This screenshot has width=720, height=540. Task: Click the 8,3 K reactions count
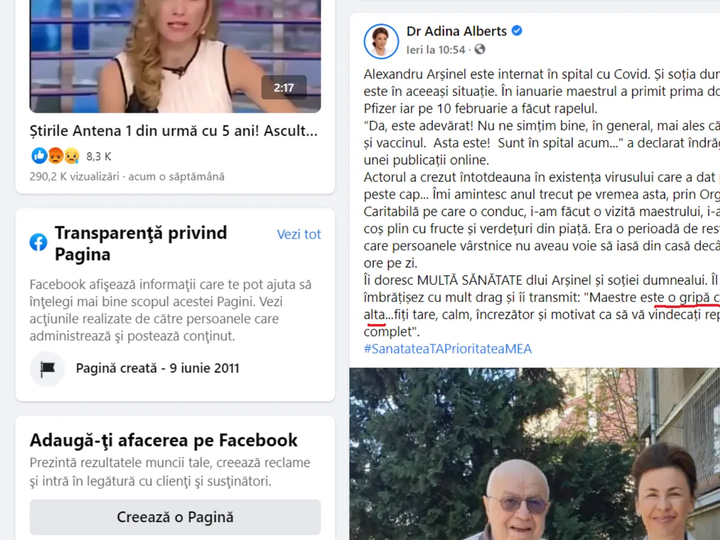tap(99, 157)
